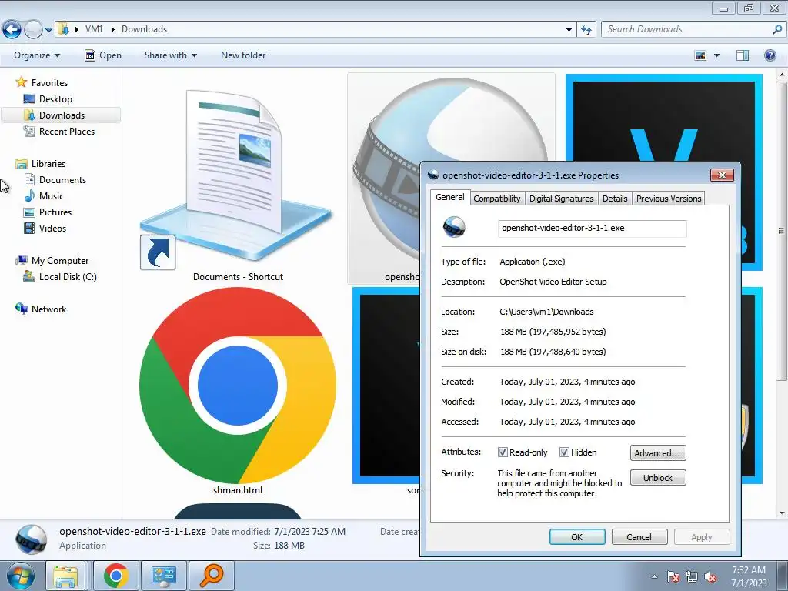Expand the address bar history dropdown
The image size is (788, 591).
[x=569, y=30]
